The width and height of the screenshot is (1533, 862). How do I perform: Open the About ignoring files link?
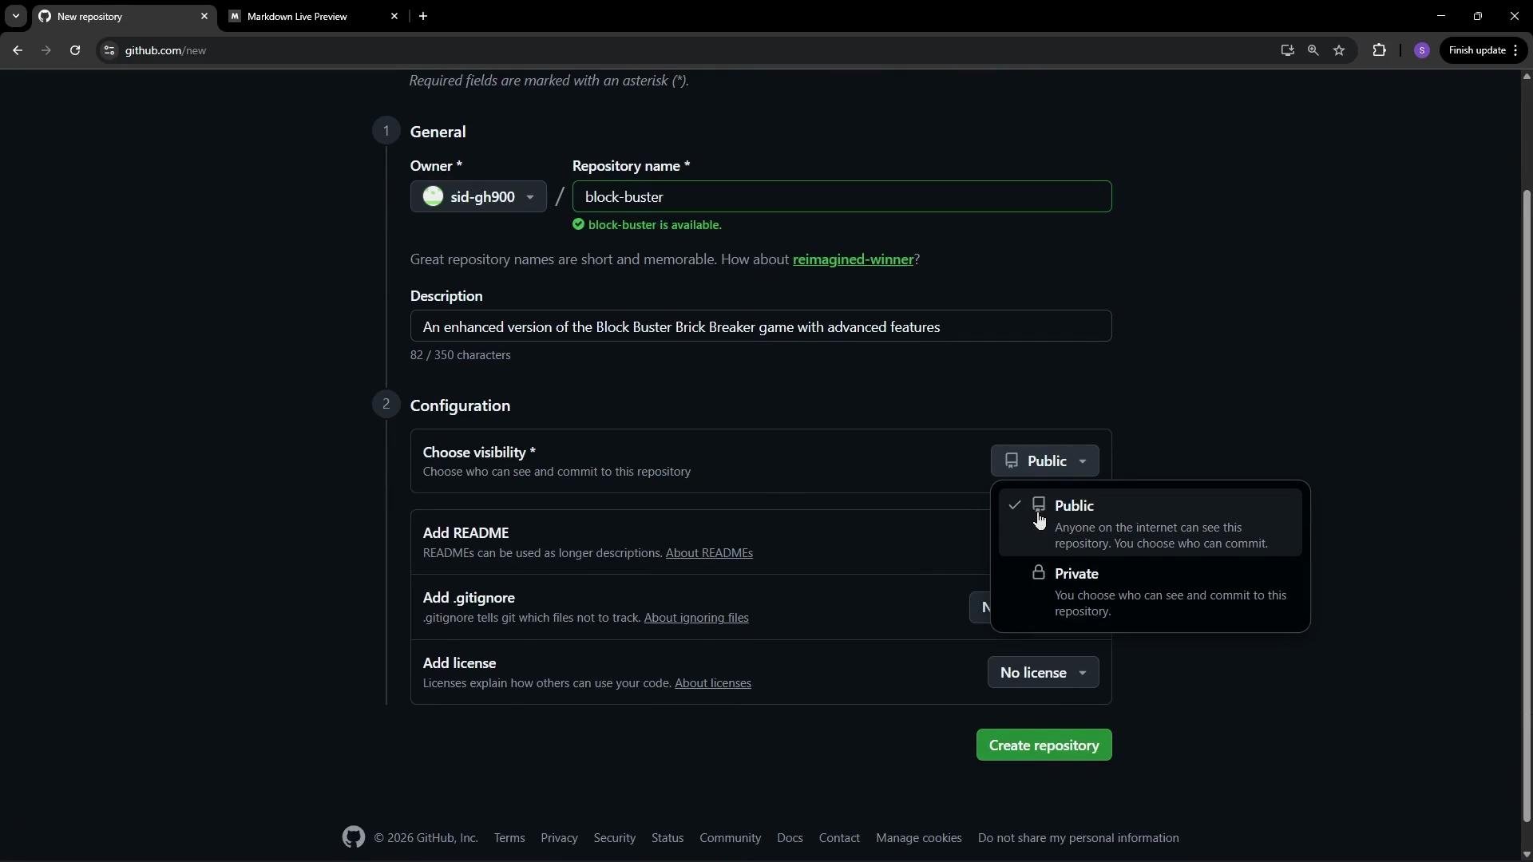coord(696,618)
